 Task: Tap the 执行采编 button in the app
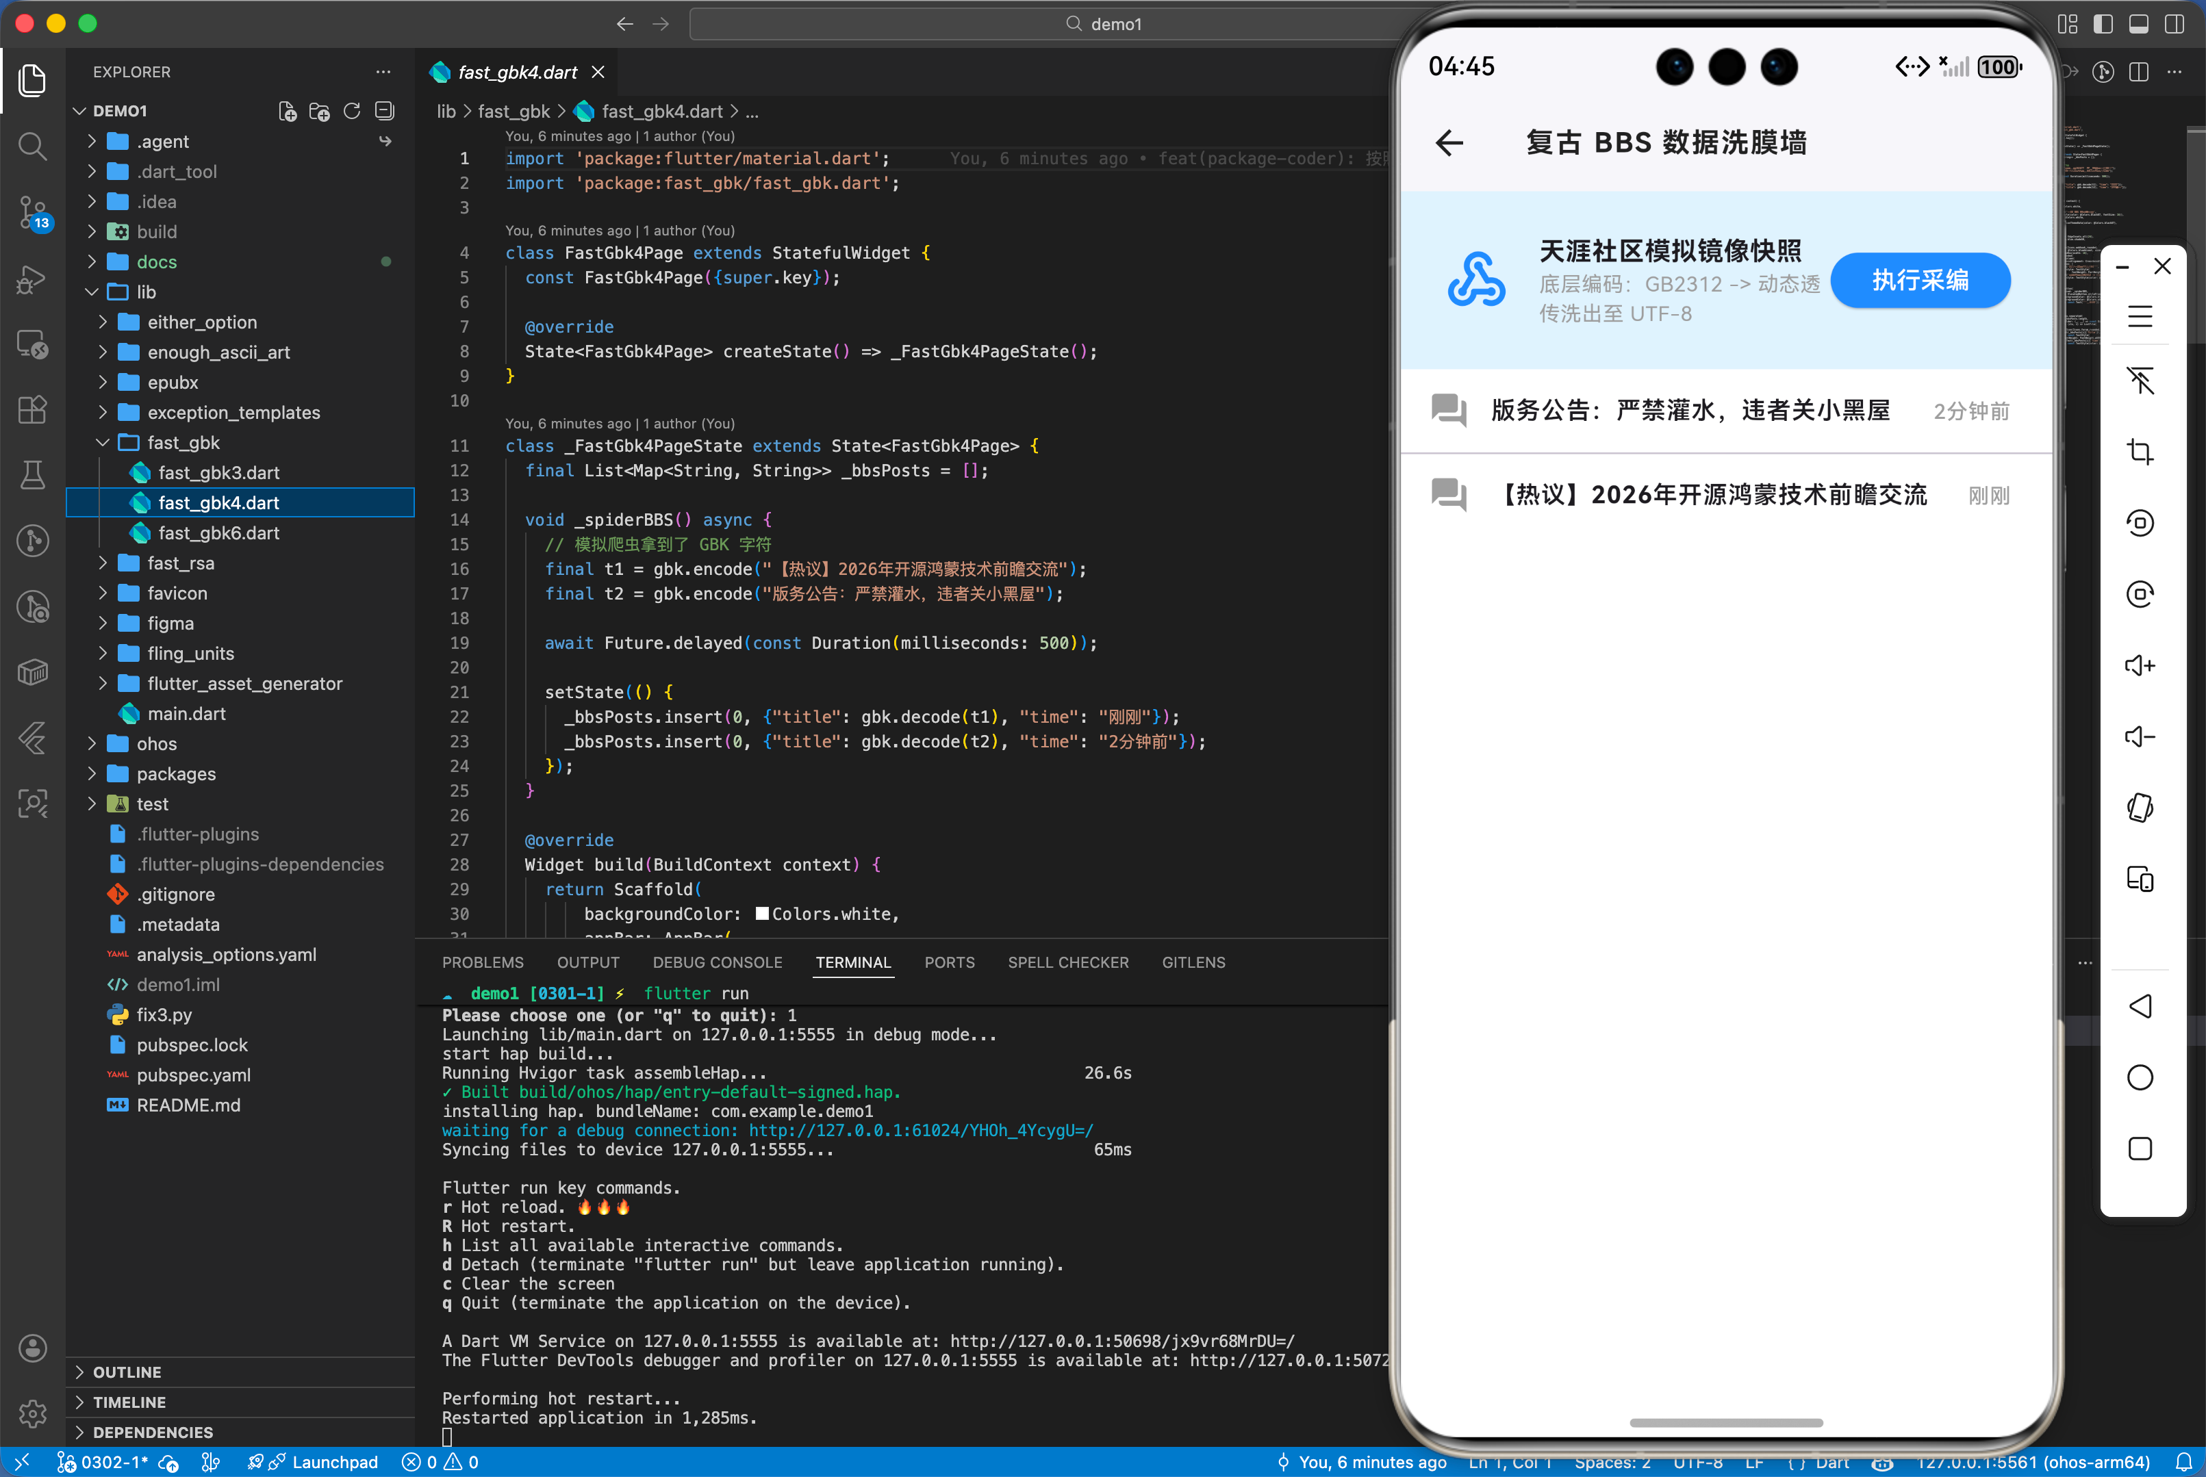pos(1920,280)
